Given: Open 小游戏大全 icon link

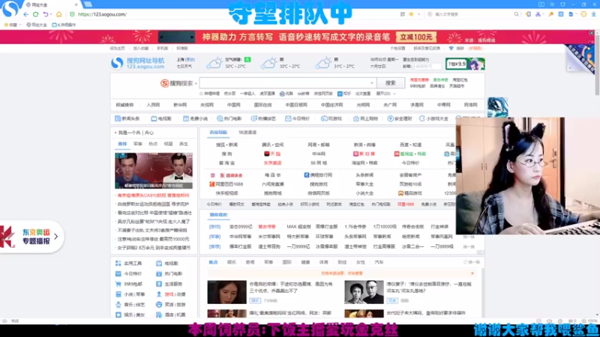Looking at the screenshot, I should [434, 119].
